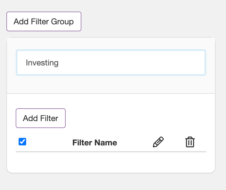Deselect all filters via the header checkbox
Screen dimensions: 226x190
coord(22,142)
